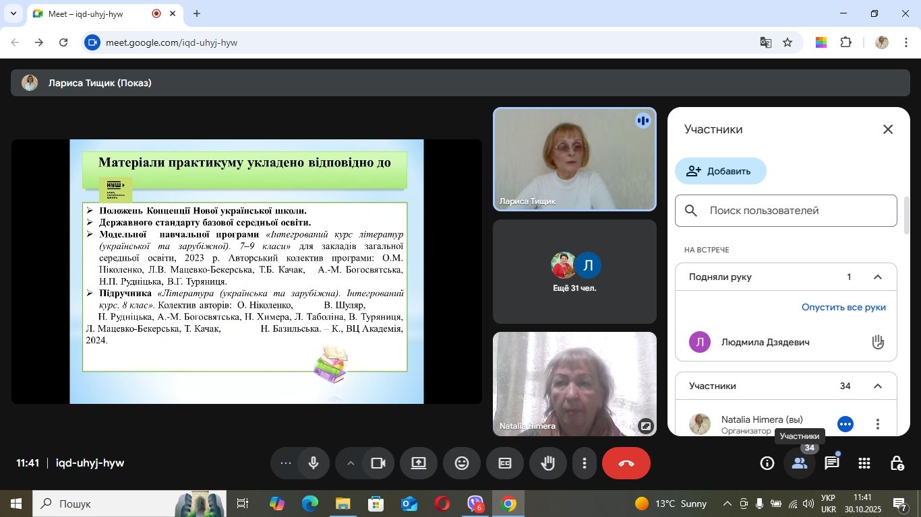Toggle the raise hand button
This screenshot has height=517, width=921.
[x=547, y=463]
